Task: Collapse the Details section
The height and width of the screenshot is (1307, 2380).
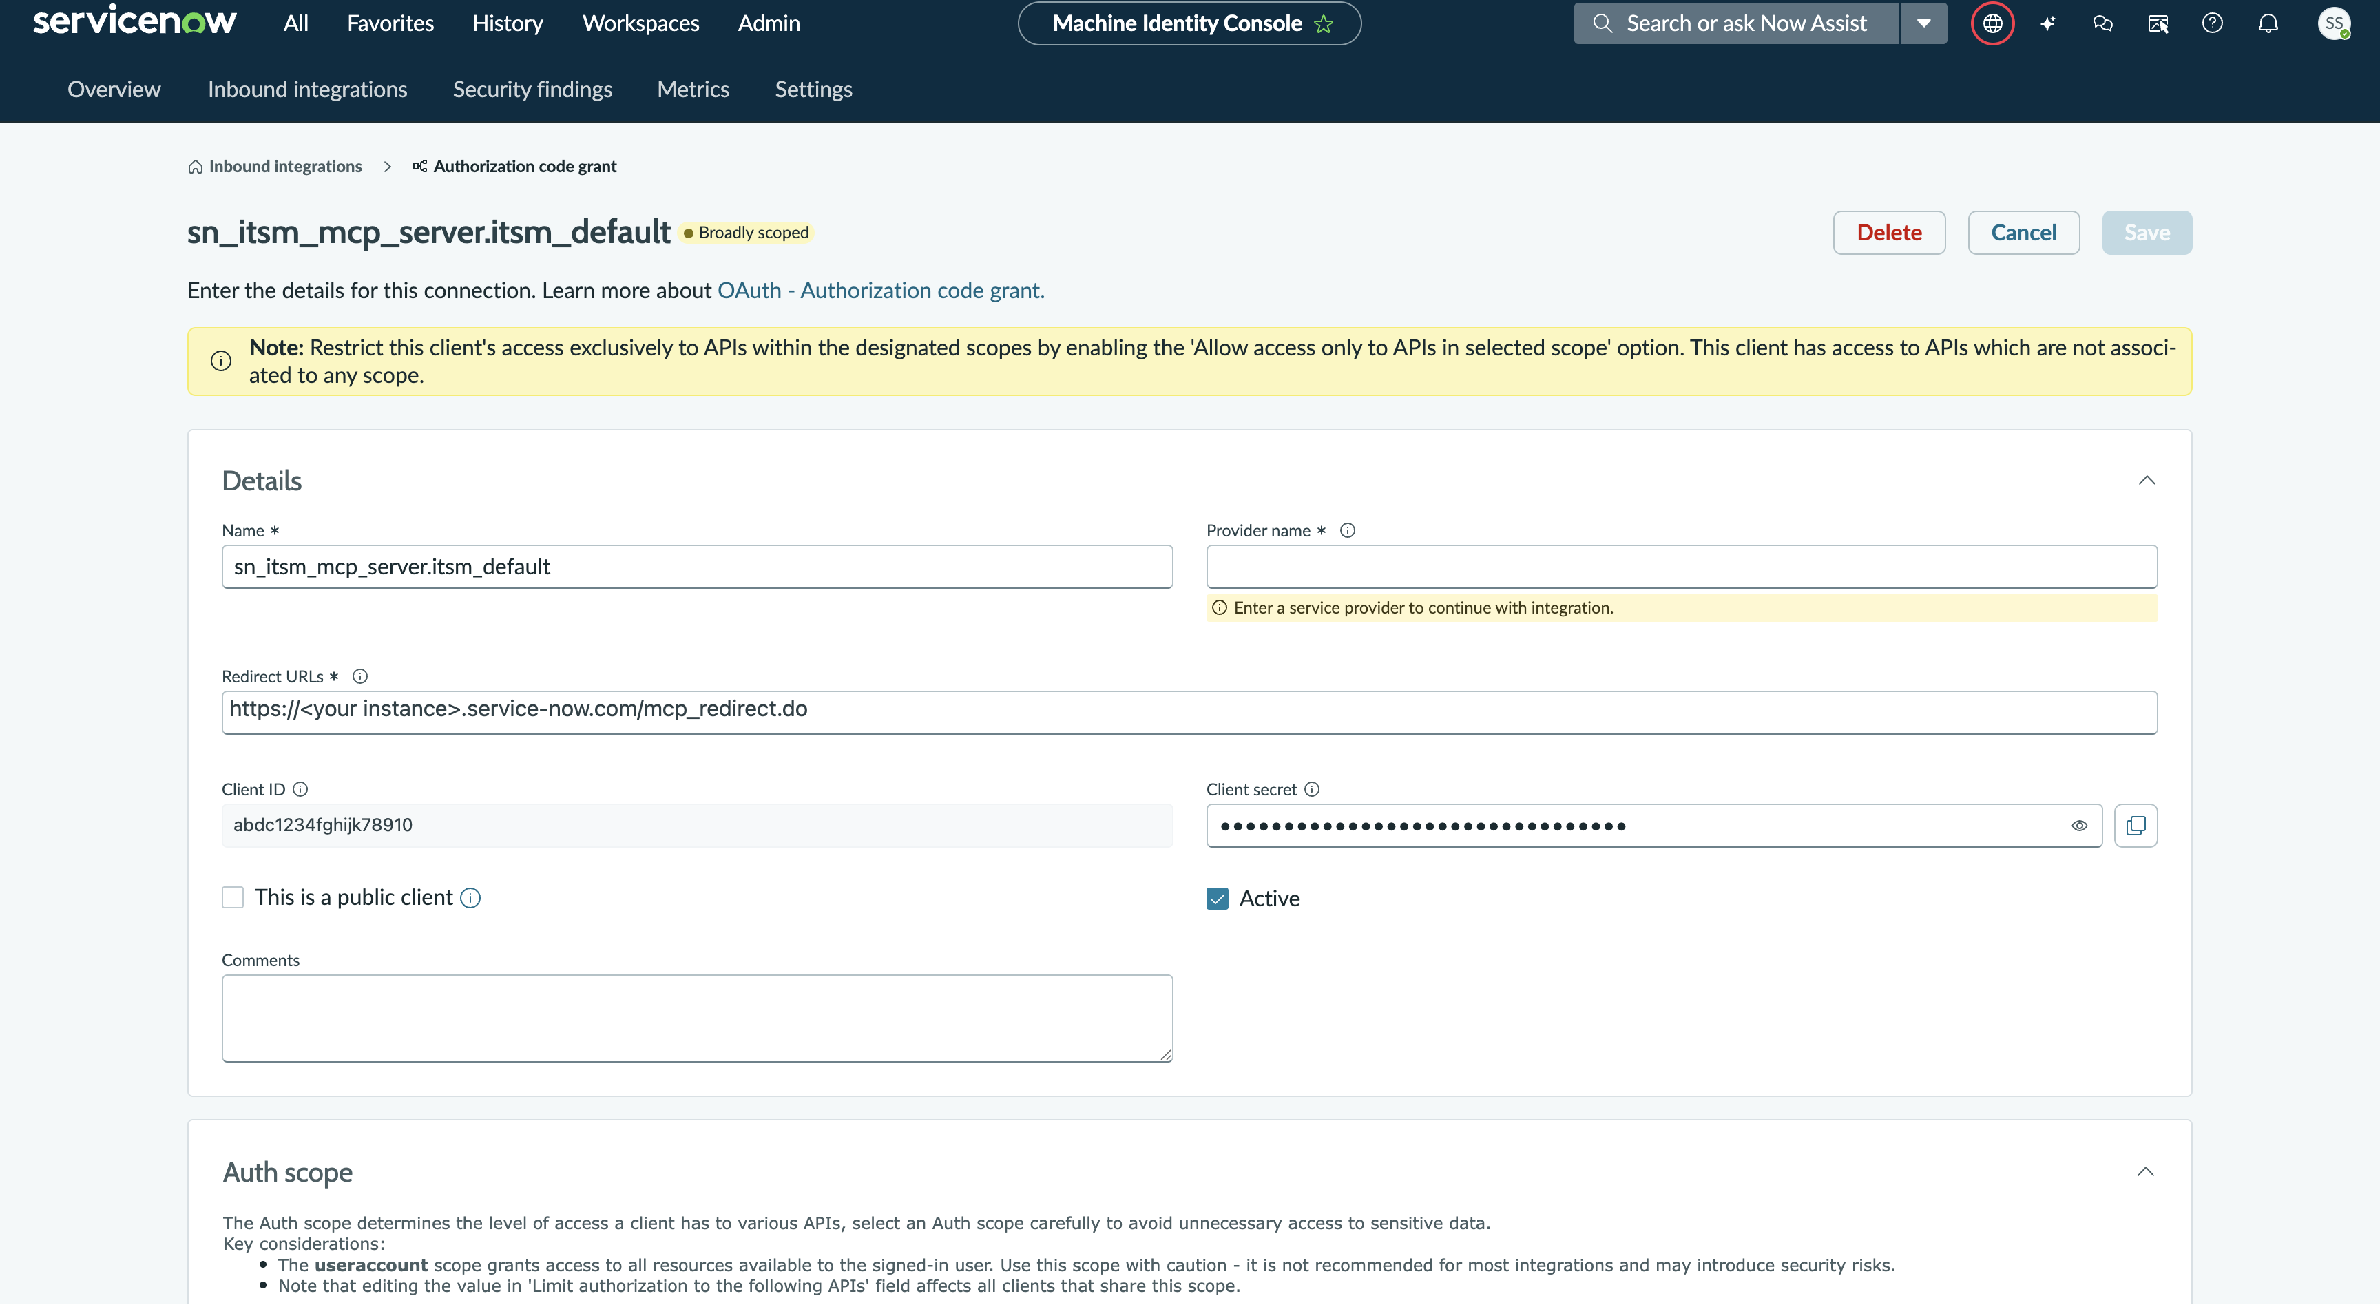Action: pyautogui.click(x=2147, y=481)
